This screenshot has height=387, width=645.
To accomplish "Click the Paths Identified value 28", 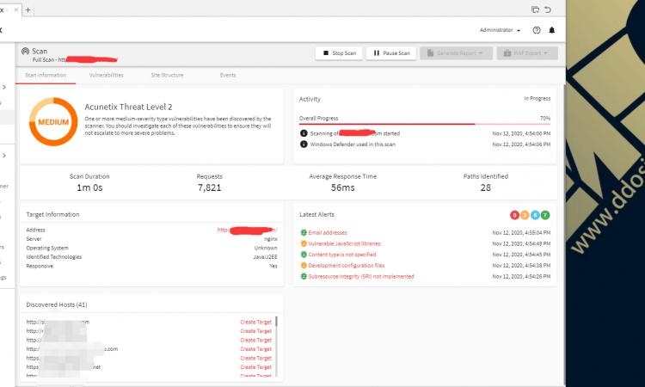I will (485, 188).
